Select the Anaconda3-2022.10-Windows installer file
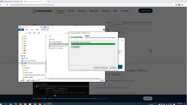 (59, 44)
